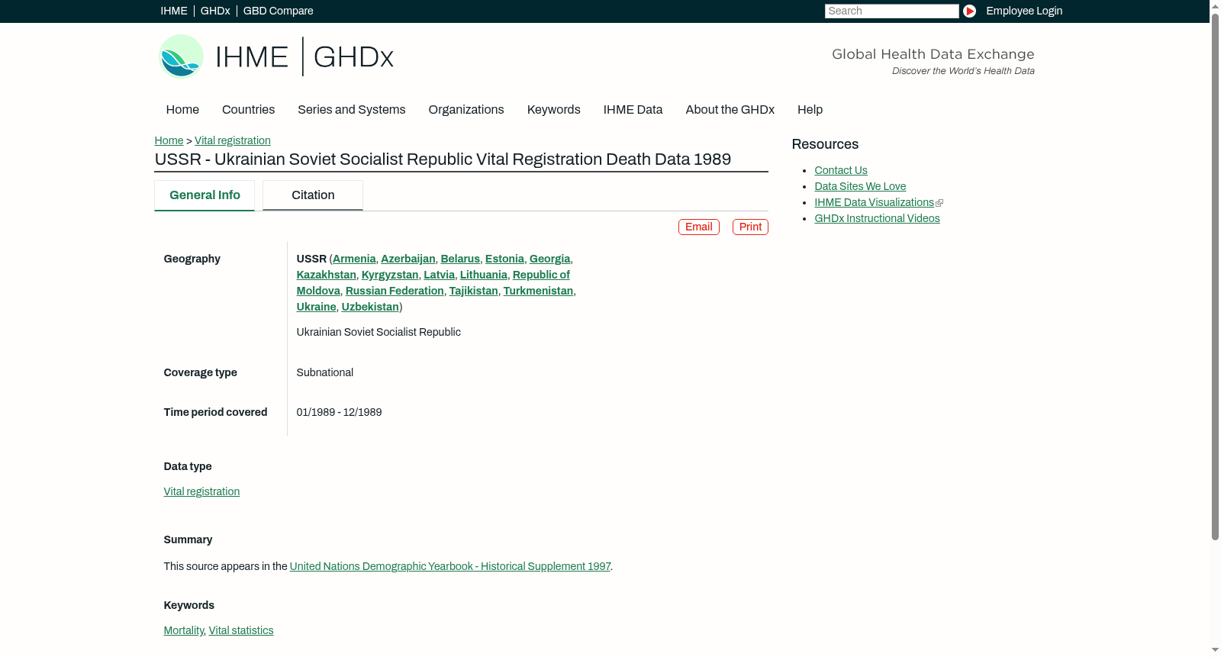
Task: Open GHDx Instructional Videos link
Action: (x=877, y=218)
